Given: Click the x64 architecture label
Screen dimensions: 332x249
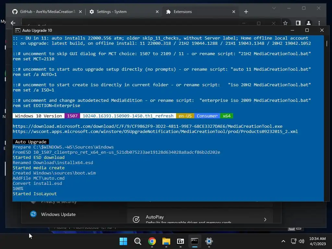Looking at the screenshot, I should click(227, 116).
